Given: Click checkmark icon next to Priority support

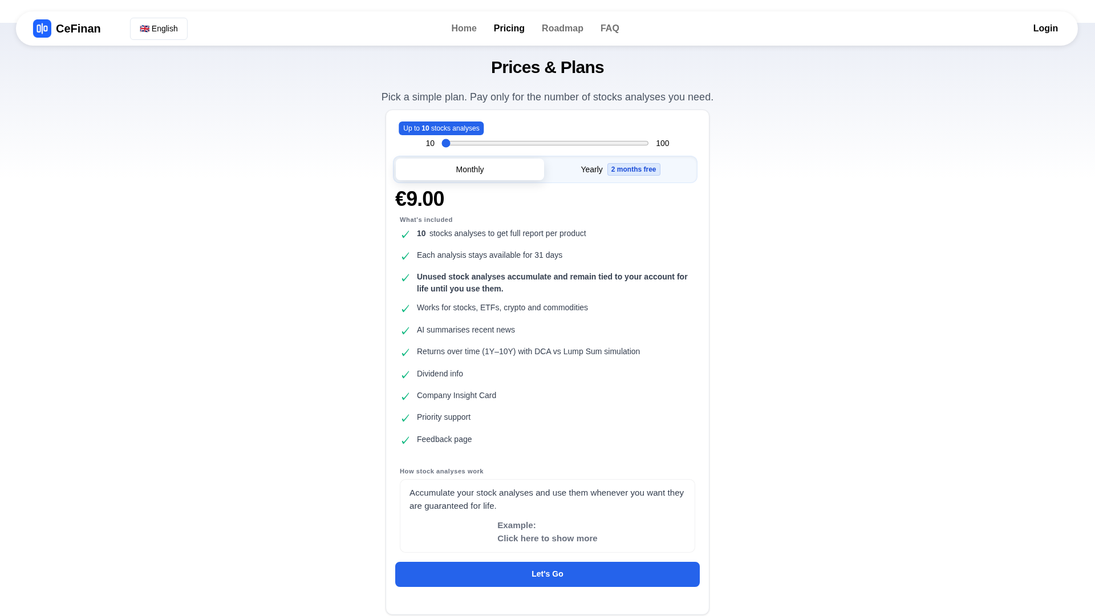Looking at the screenshot, I should [405, 418].
